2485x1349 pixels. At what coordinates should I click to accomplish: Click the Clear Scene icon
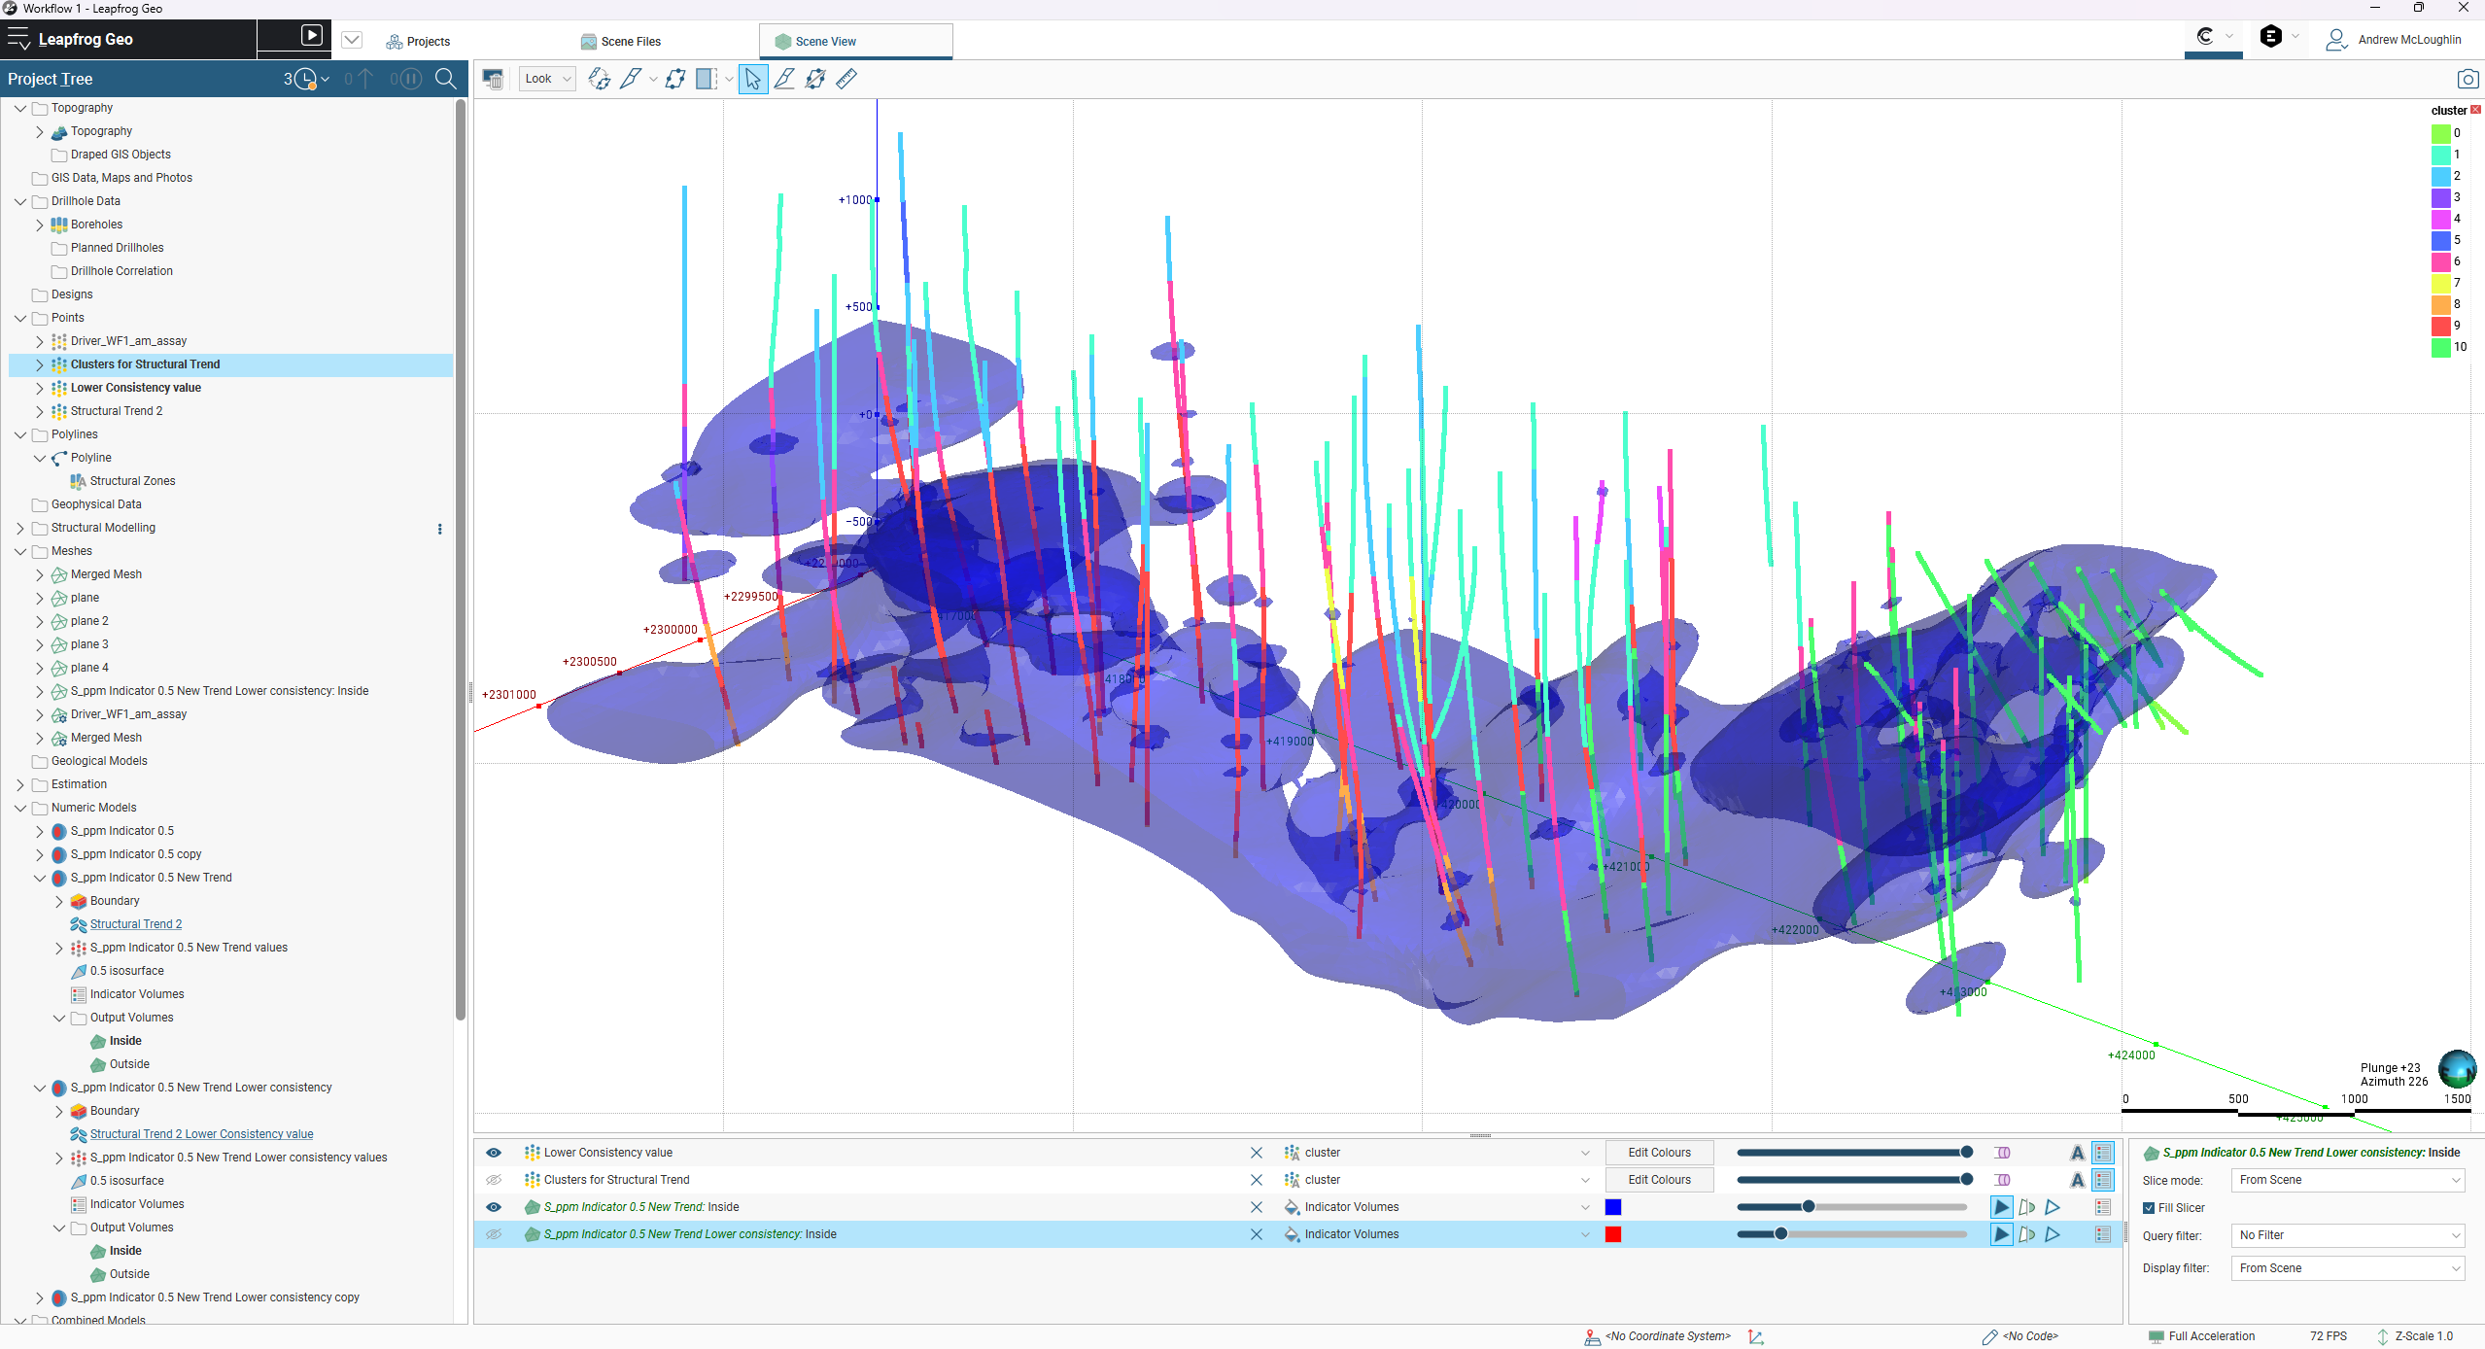(493, 80)
